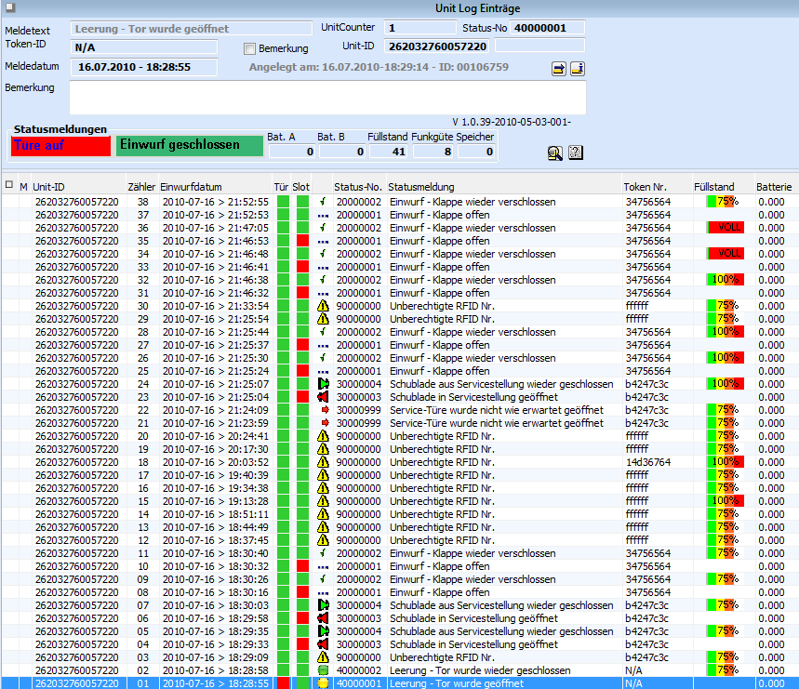The width and height of the screenshot is (799, 689).
Task: Sort by the Status-No. column header
Action: 358,187
